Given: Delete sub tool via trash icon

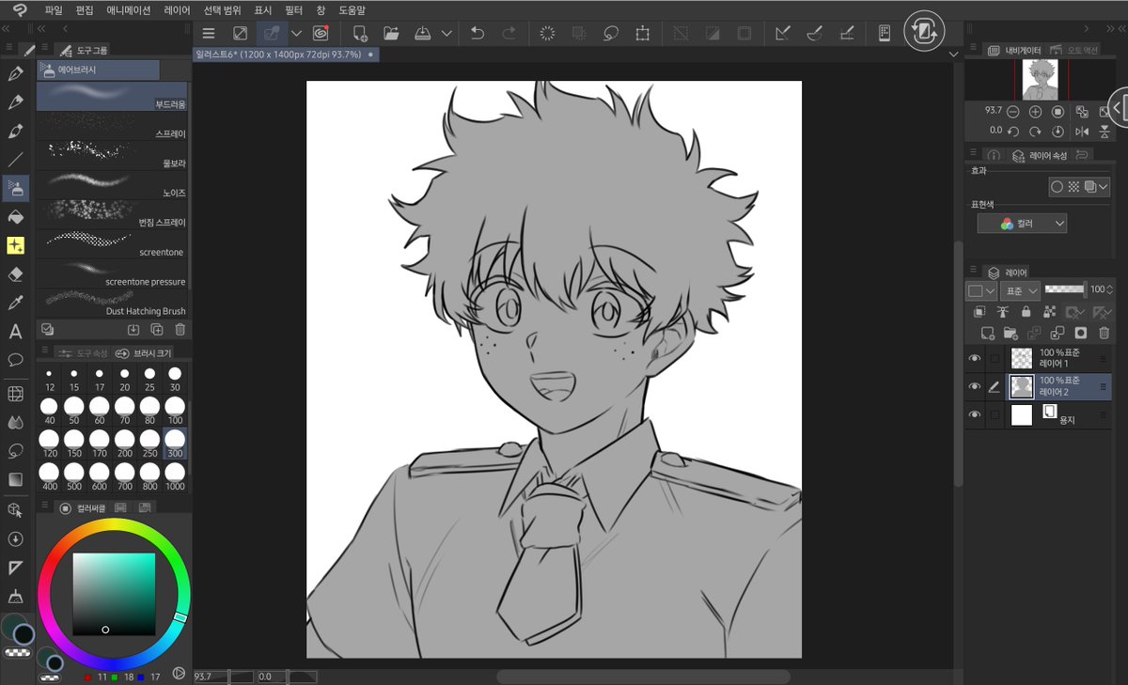Looking at the screenshot, I should point(180,329).
